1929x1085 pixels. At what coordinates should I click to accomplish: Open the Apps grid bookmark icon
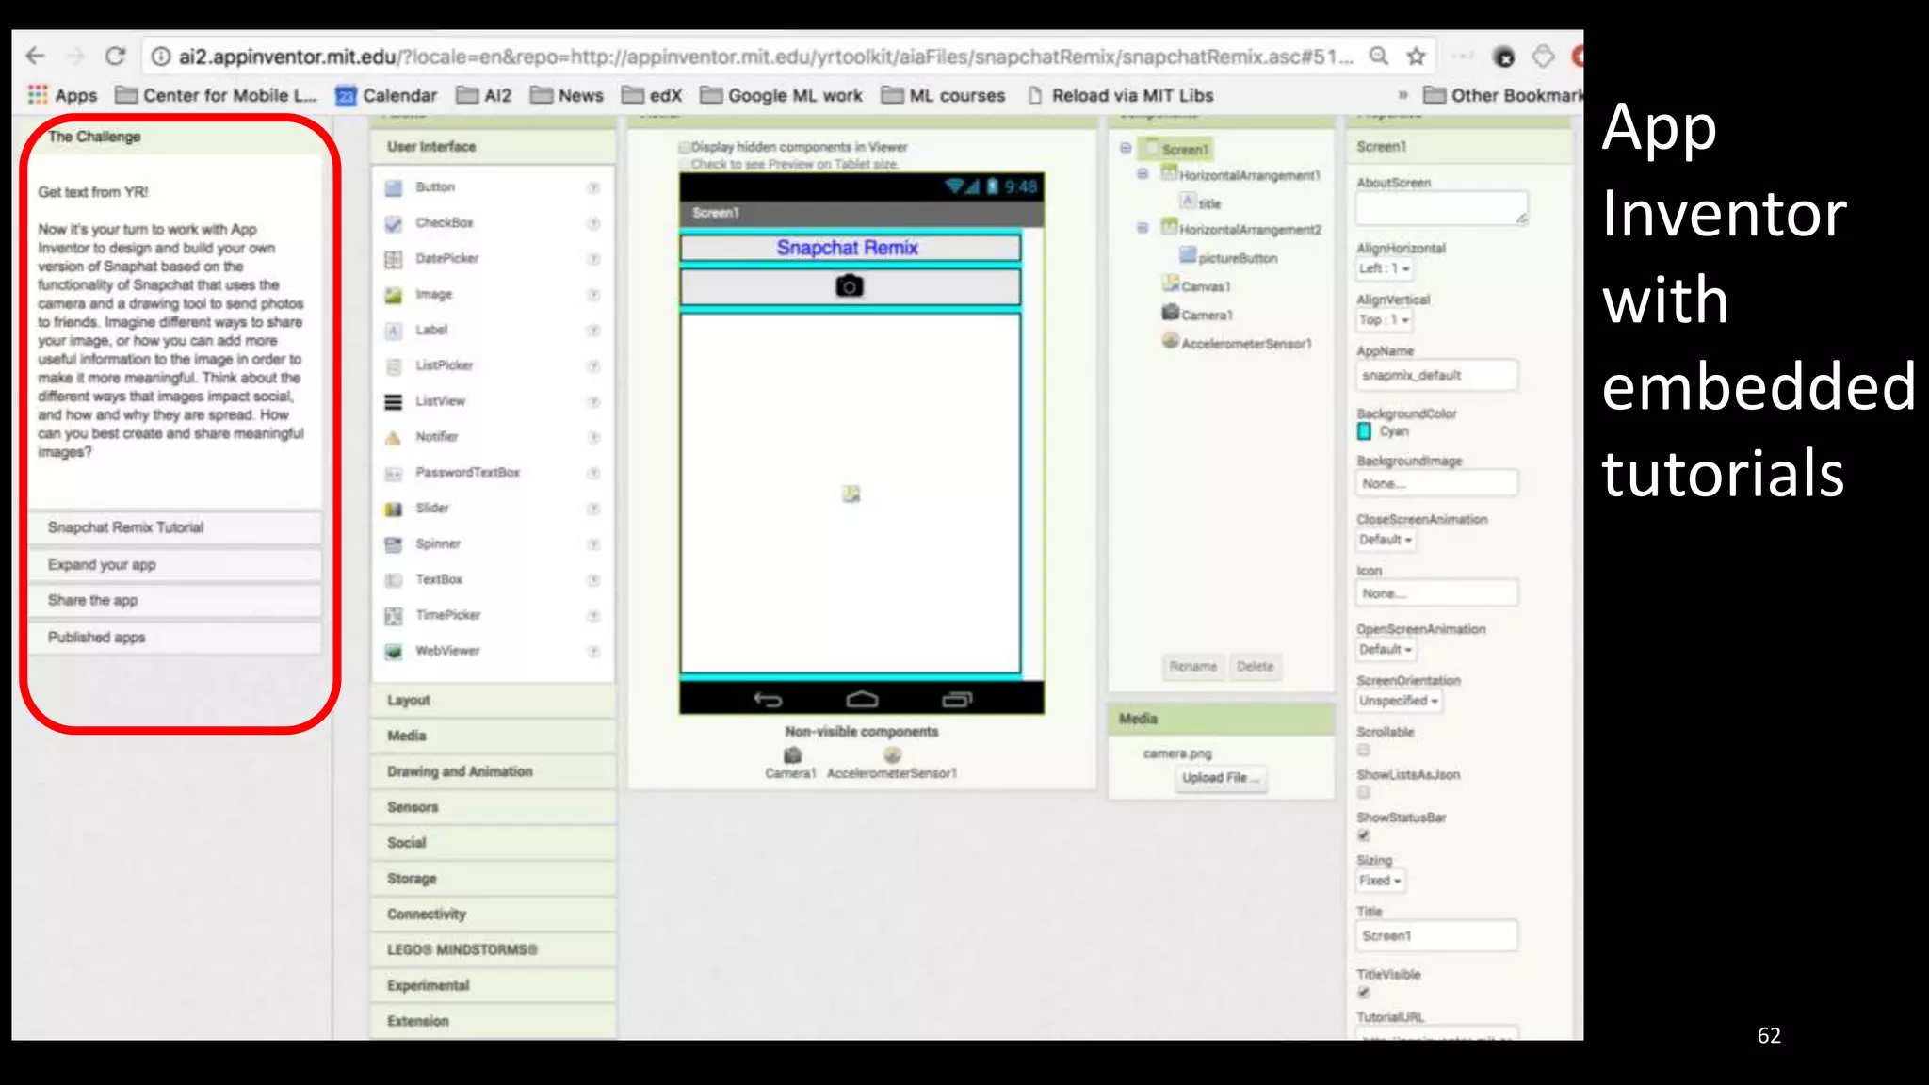[x=38, y=95]
